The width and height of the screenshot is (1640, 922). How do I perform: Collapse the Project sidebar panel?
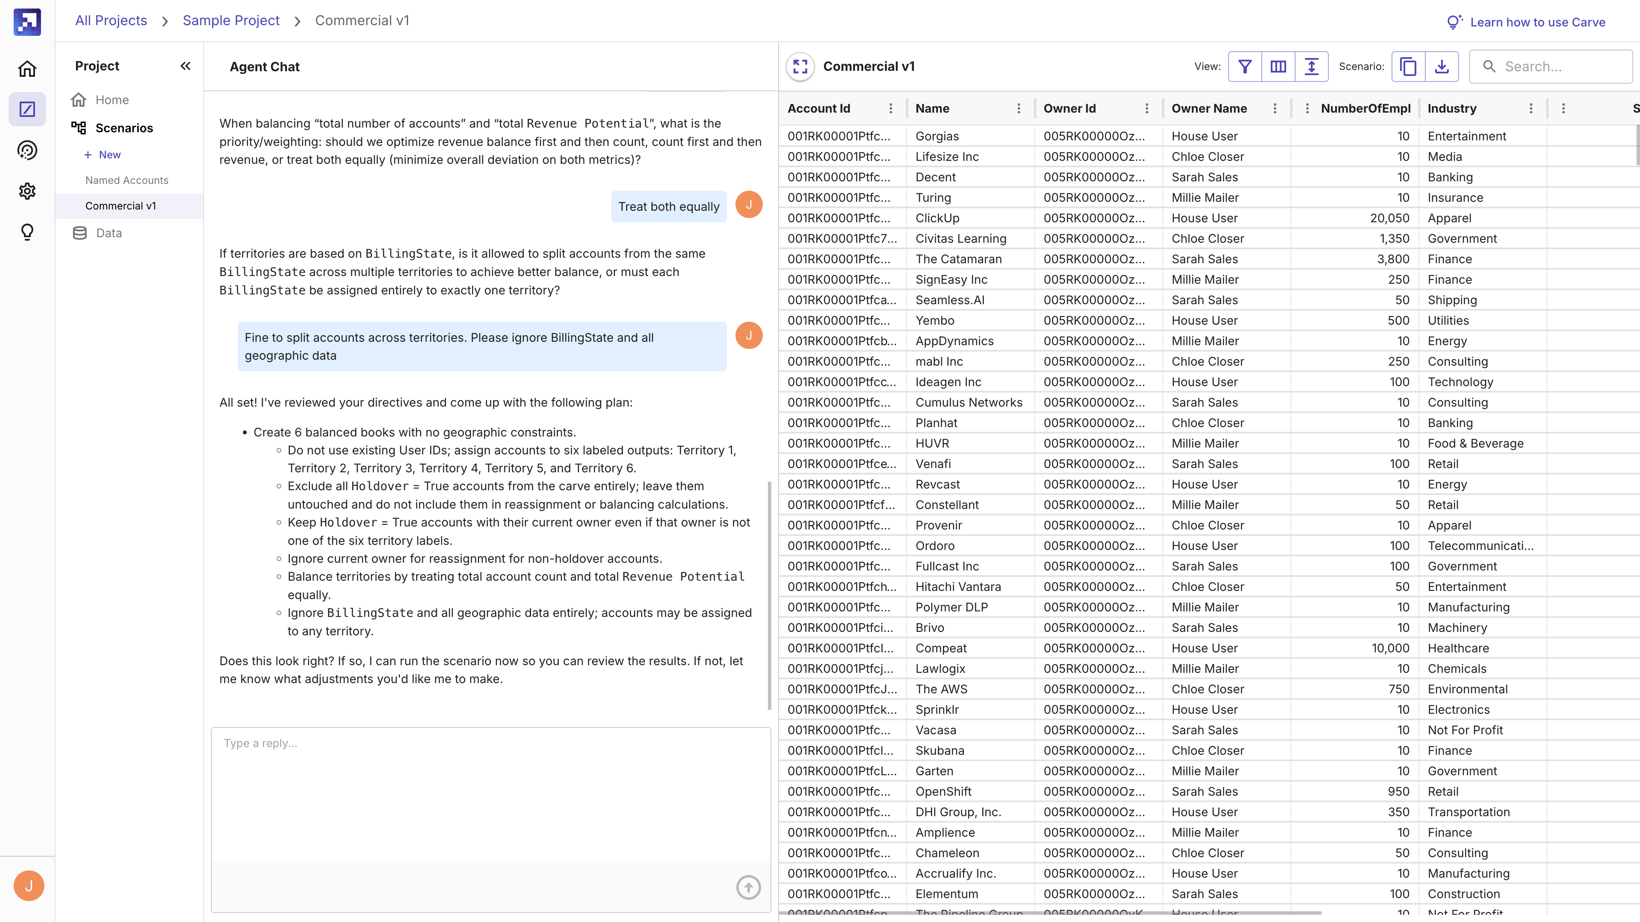tap(185, 66)
